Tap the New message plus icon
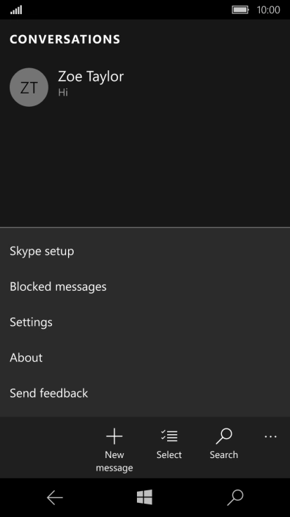Image resolution: width=290 pixels, height=517 pixels. [x=114, y=436]
